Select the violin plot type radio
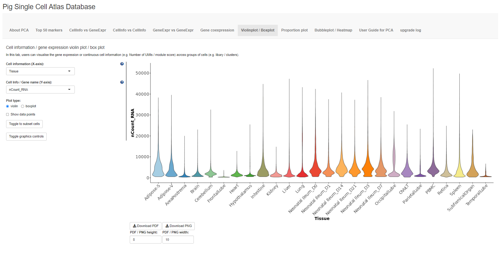Viewport: 500px width, 264px height. coord(8,106)
